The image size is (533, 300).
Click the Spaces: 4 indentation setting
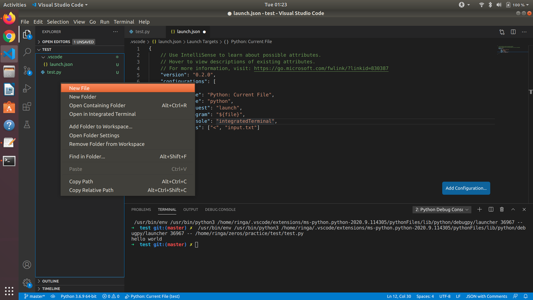(x=425, y=296)
